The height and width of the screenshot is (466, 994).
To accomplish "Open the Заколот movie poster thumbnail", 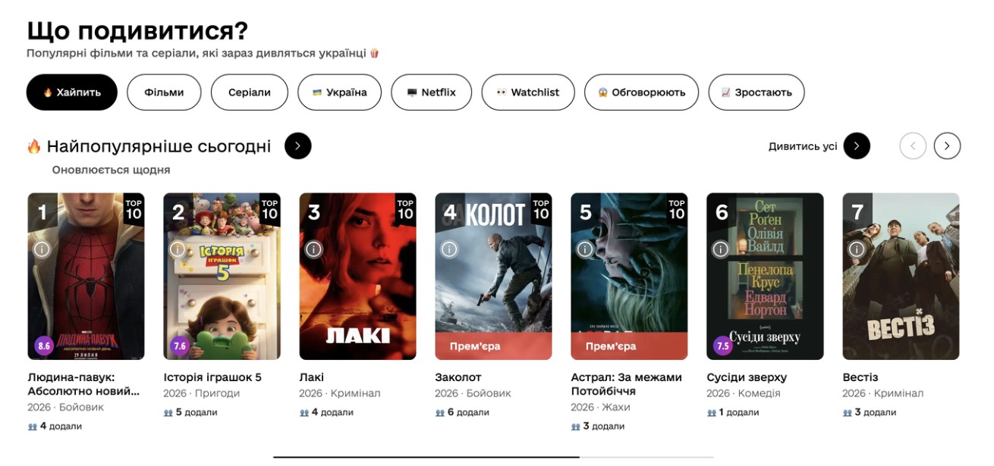I will tap(493, 277).
